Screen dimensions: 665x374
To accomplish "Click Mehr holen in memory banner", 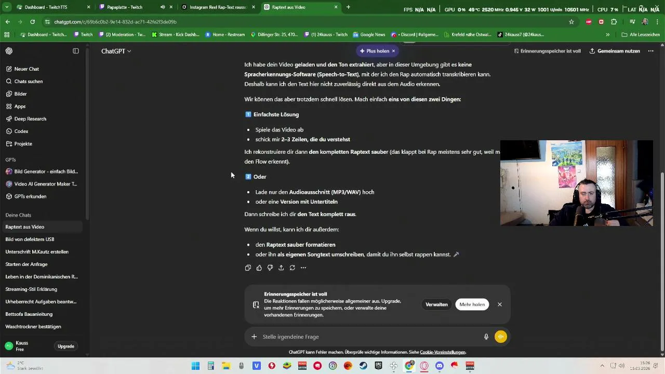I will (x=472, y=304).
